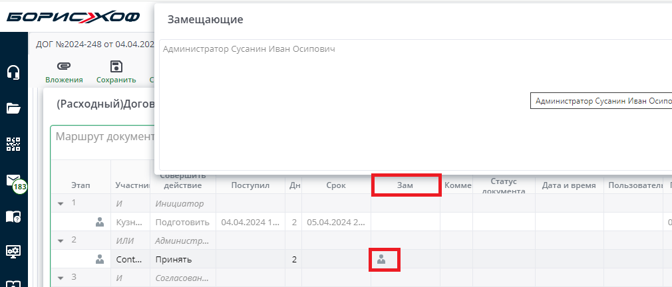Click the Маршрут документа section heading

click(x=105, y=136)
